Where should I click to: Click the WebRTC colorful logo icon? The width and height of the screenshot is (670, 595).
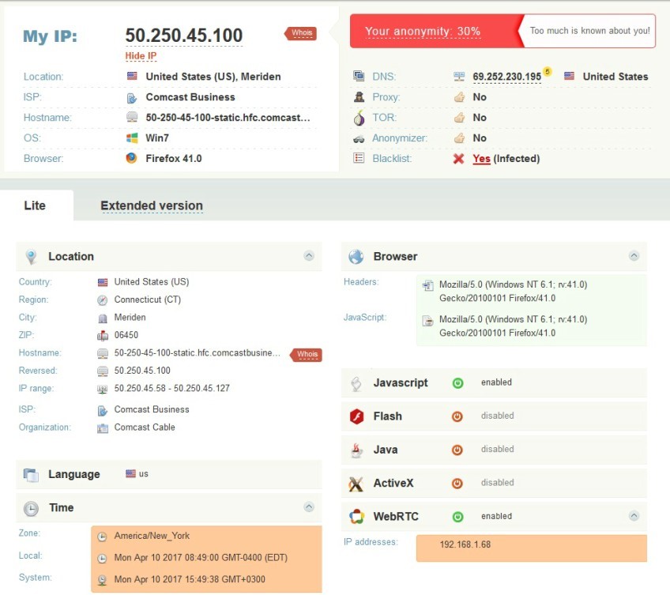click(x=357, y=517)
